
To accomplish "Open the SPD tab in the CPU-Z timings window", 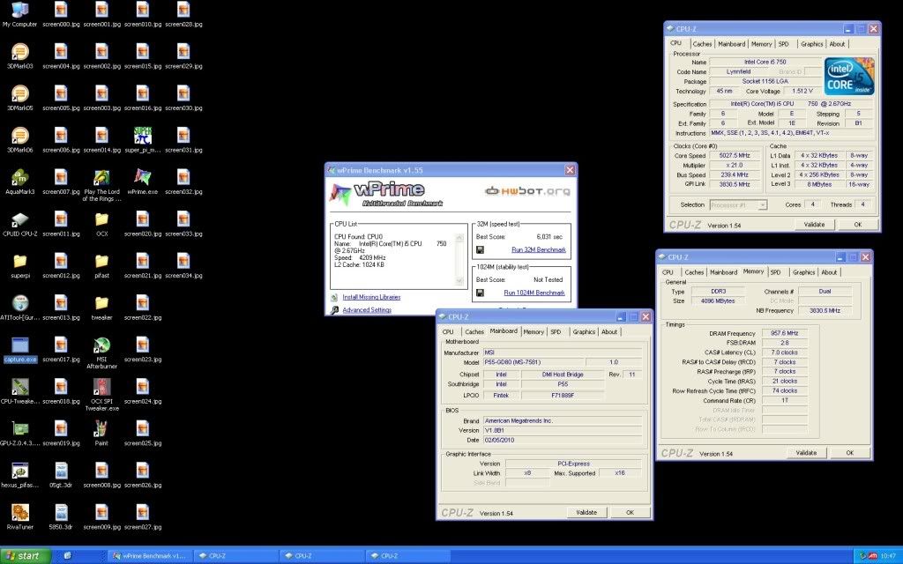I will click(775, 272).
